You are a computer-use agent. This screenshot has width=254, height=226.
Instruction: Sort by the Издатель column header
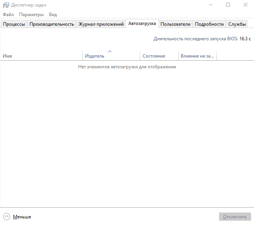[x=111, y=55]
